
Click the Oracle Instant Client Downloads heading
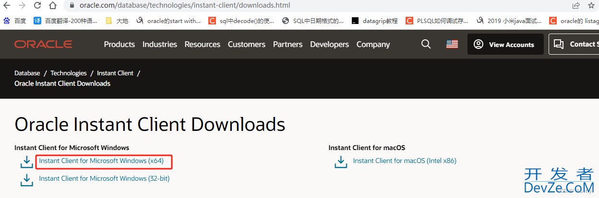[150, 125]
